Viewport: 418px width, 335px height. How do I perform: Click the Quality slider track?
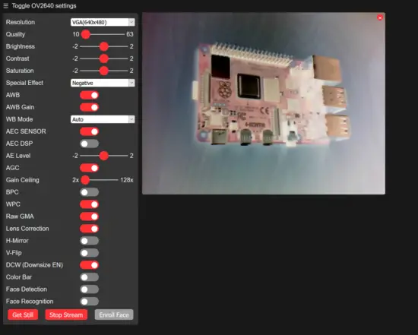click(x=103, y=34)
